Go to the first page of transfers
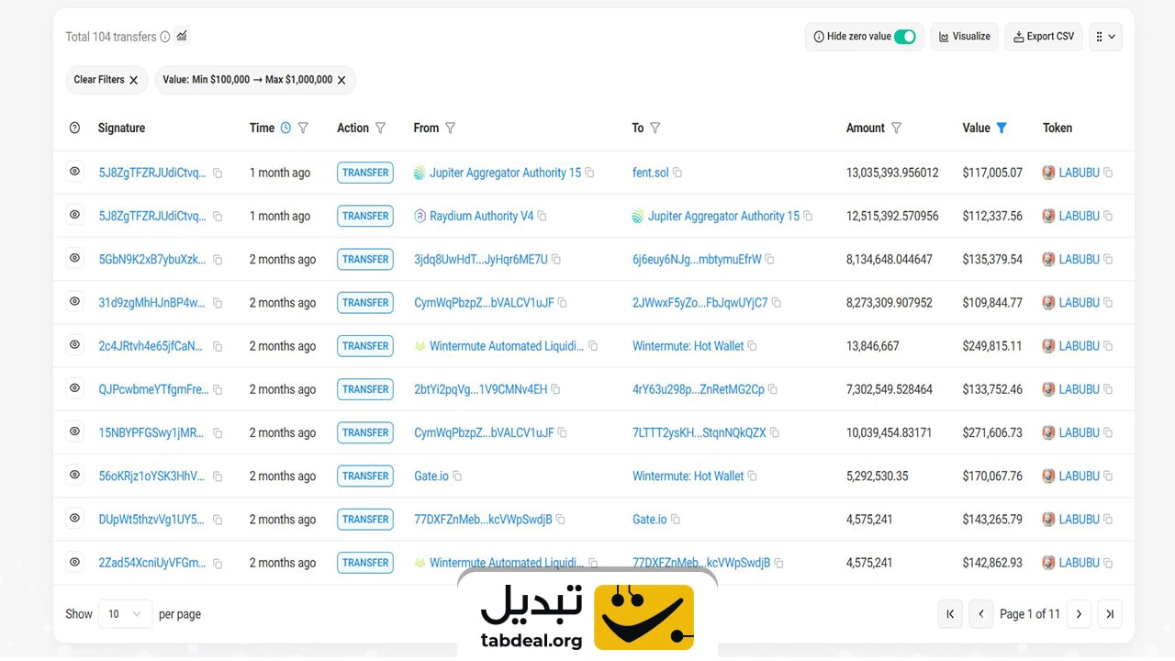This screenshot has height=661, width=1175. click(x=950, y=614)
